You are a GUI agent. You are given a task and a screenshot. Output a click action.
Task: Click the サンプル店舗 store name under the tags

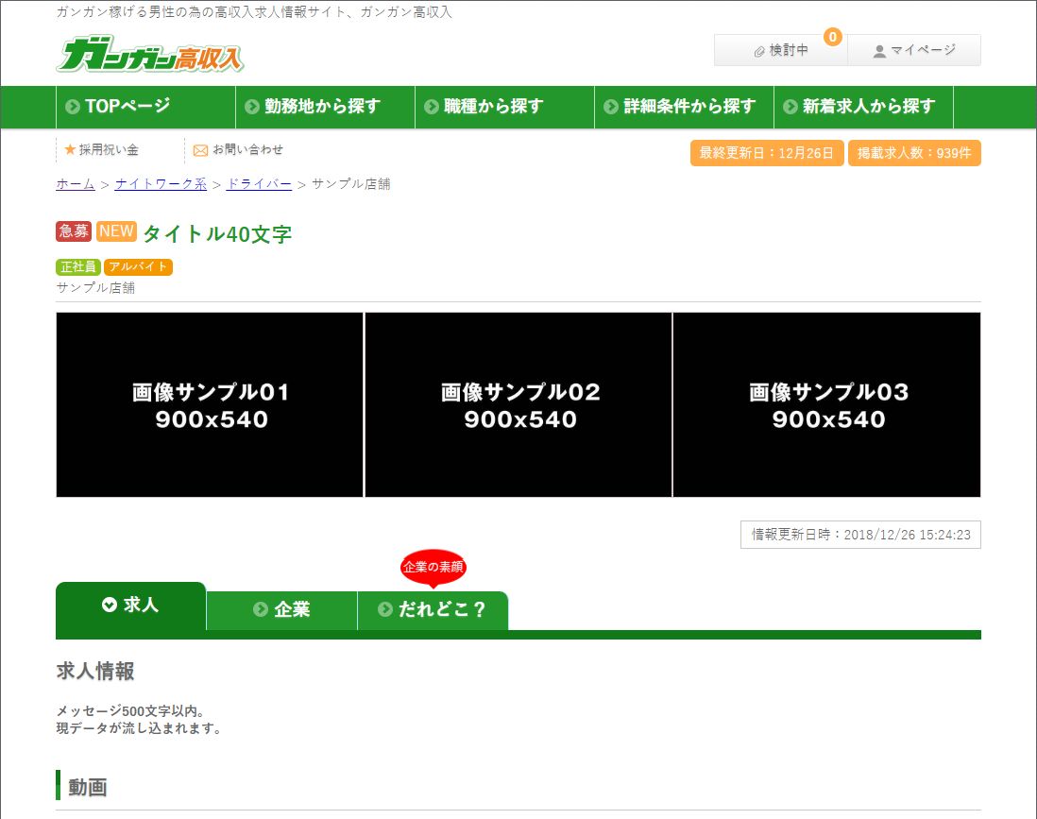pyautogui.click(x=96, y=288)
